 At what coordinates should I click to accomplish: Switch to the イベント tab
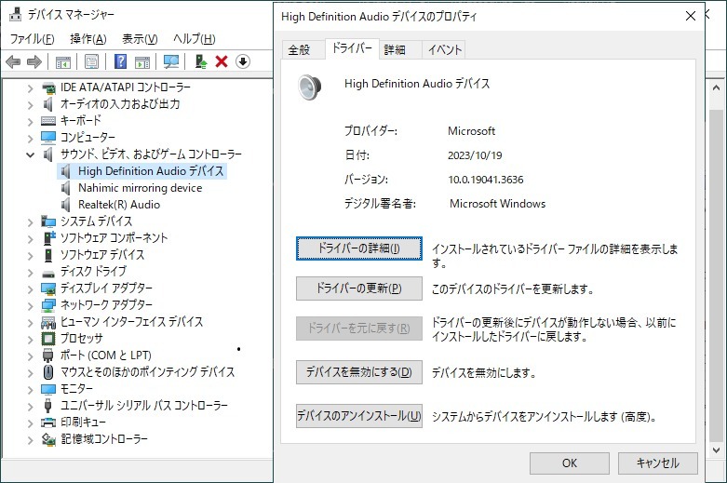(x=445, y=49)
